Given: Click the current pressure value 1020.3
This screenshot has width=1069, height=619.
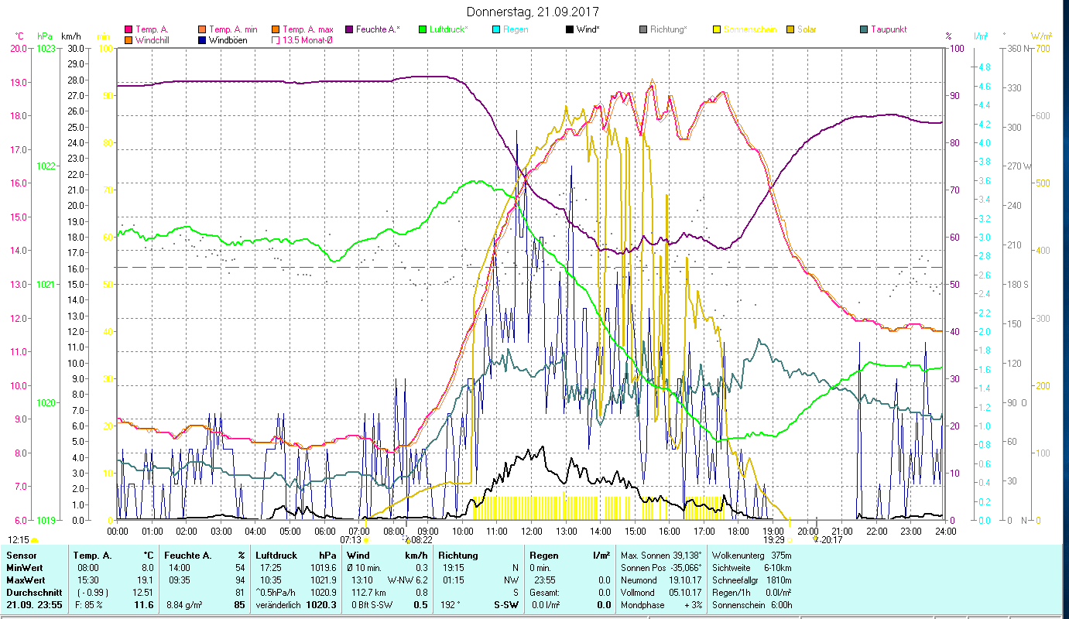Looking at the screenshot, I should [x=320, y=604].
